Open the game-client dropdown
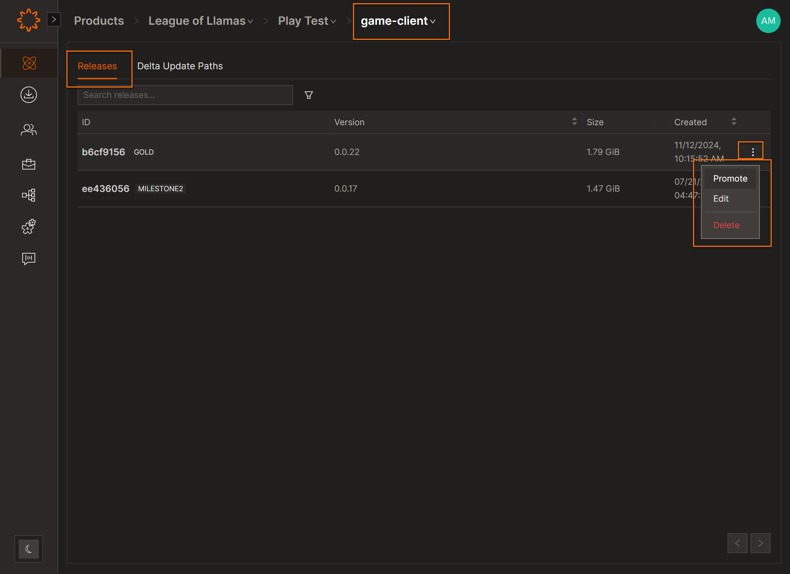The image size is (790, 574). (398, 21)
